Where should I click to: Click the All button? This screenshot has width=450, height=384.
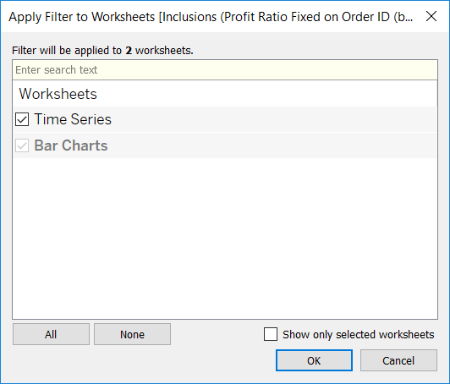pyautogui.click(x=51, y=334)
